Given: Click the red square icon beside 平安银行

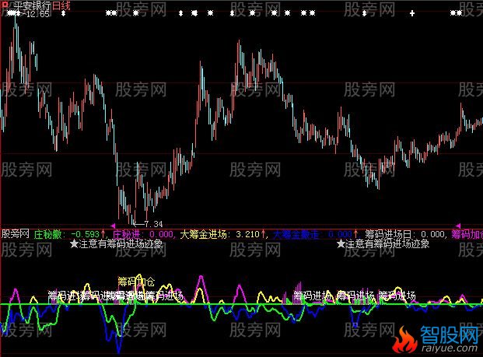Looking at the screenshot, I should coord(5,5).
